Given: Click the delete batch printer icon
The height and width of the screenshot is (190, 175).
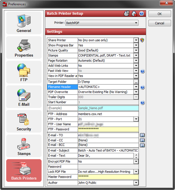Looking at the screenshot, I should [134, 13].
